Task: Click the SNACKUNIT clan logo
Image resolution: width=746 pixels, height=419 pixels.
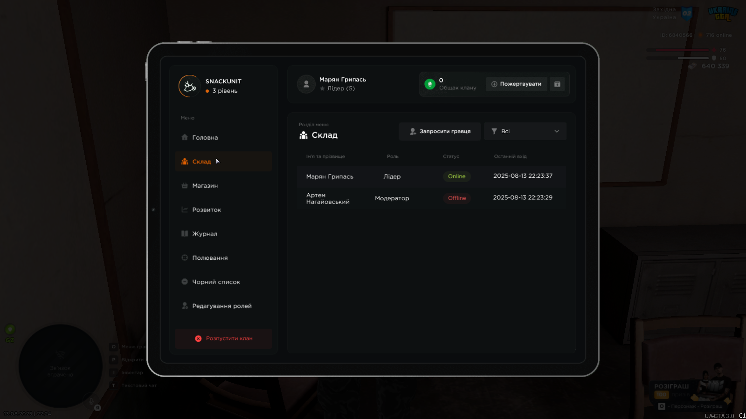Action: click(189, 86)
